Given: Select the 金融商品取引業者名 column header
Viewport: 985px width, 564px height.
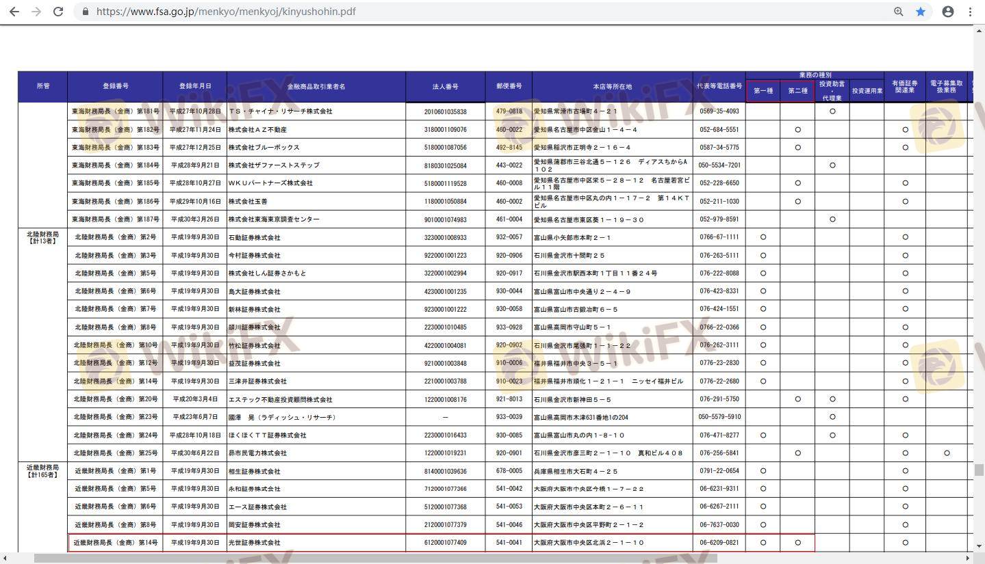Looking at the screenshot, I should click(x=316, y=87).
